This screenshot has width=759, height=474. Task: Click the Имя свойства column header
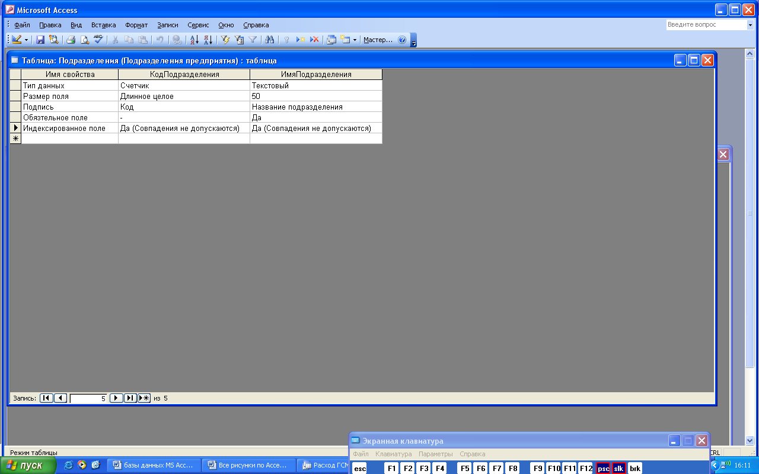click(x=70, y=75)
